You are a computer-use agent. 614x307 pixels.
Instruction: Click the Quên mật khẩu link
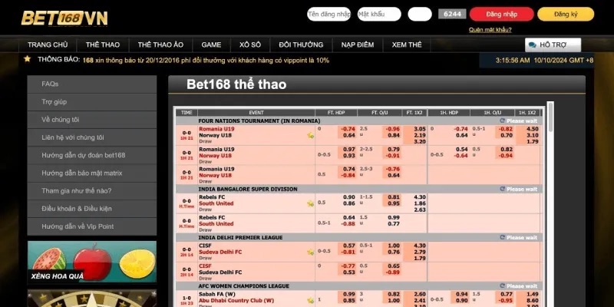(490, 29)
